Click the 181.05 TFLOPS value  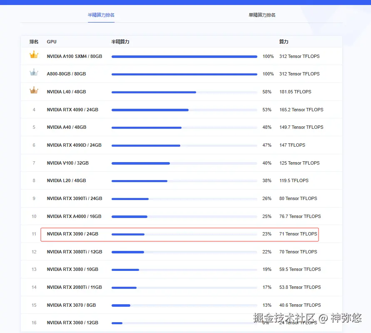[x=295, y=92]
